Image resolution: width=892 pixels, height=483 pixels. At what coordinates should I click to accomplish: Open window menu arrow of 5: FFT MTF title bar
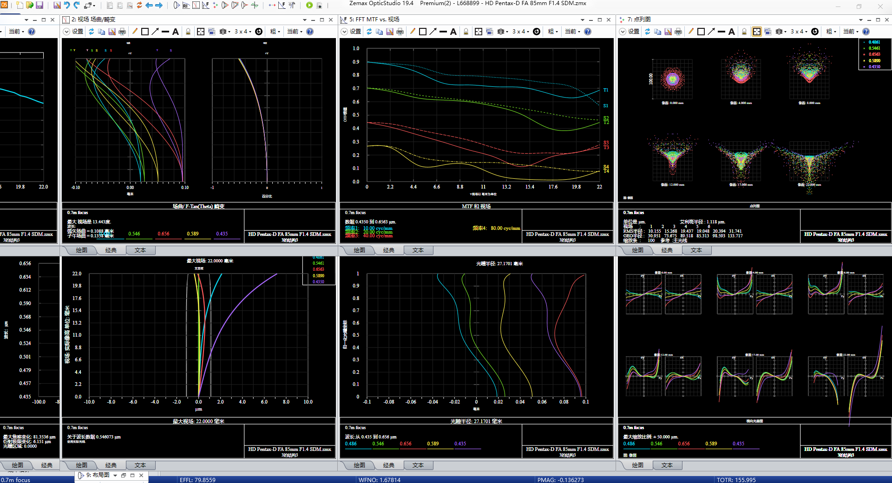tap(582, 20)
